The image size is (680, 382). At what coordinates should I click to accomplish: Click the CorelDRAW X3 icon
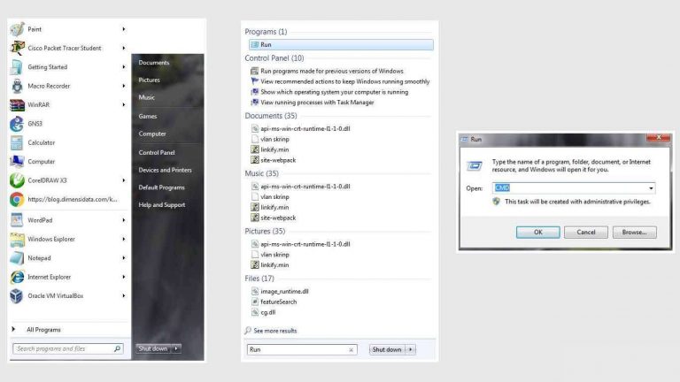click(x=17, y=180)
